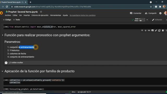The image size is (167, 94).
Task: Open the Ayuda menu
Action: point(65,15)
